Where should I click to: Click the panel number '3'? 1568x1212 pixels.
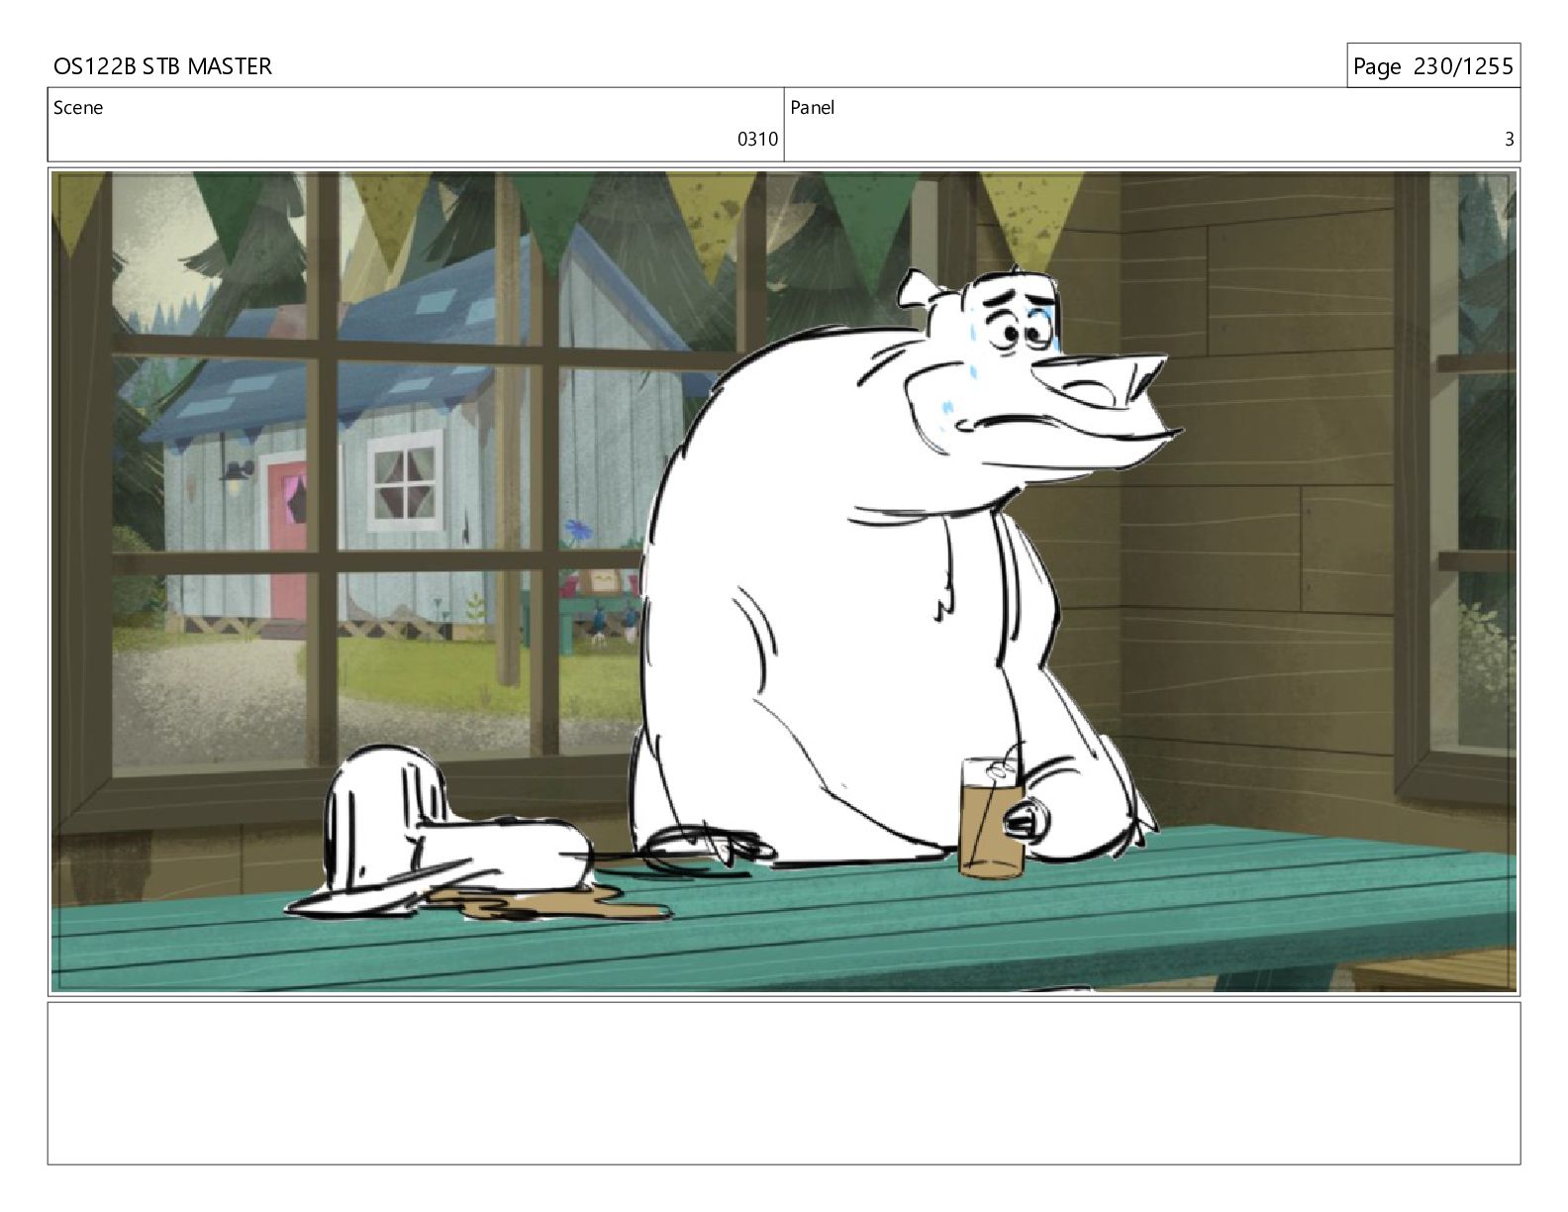[x=1509, y=140]
